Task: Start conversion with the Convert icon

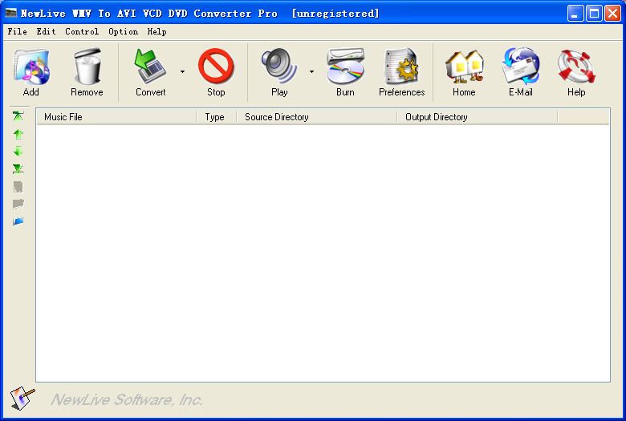Action: click(x=150, y=67)
